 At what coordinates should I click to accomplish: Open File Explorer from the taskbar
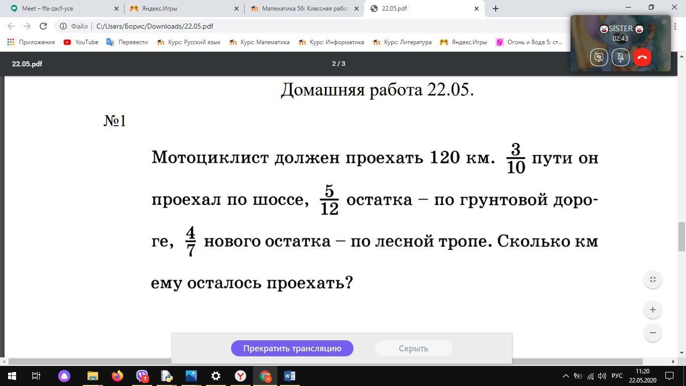(92, 376)
